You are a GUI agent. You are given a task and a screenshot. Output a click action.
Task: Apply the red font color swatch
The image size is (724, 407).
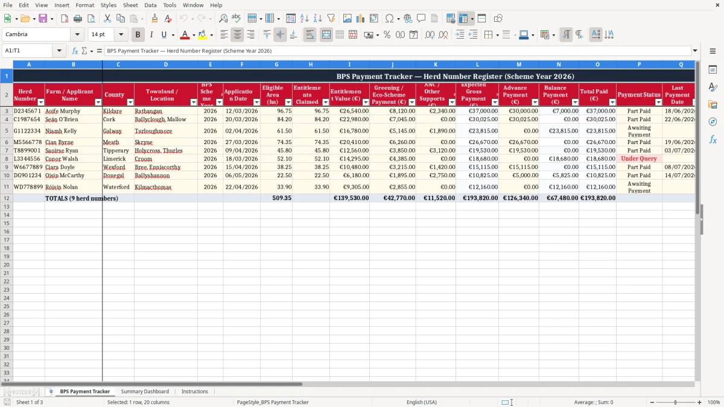pyautogui.click(x=185, y=35)
